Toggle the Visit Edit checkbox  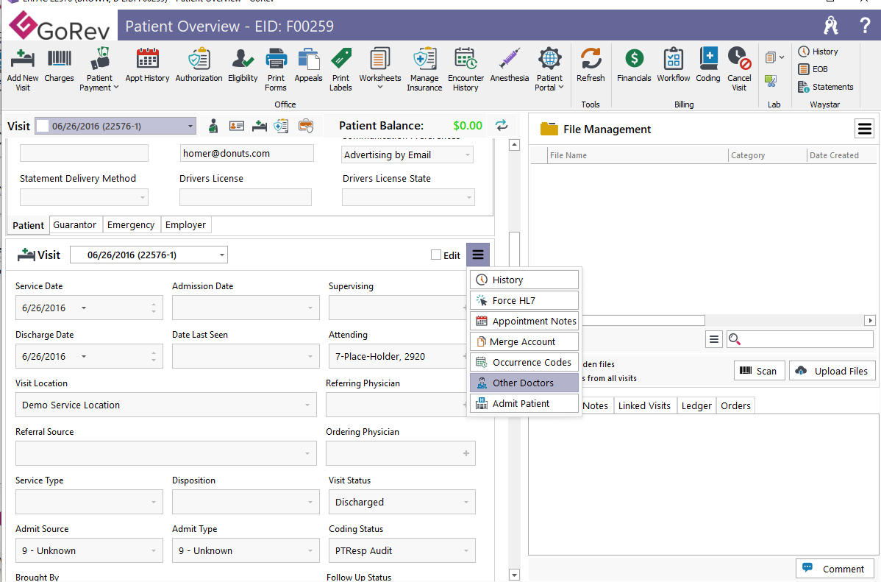pos(435,255)
